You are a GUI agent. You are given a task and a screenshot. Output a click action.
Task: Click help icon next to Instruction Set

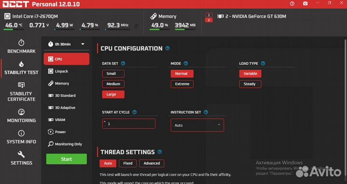click(206, 112)
